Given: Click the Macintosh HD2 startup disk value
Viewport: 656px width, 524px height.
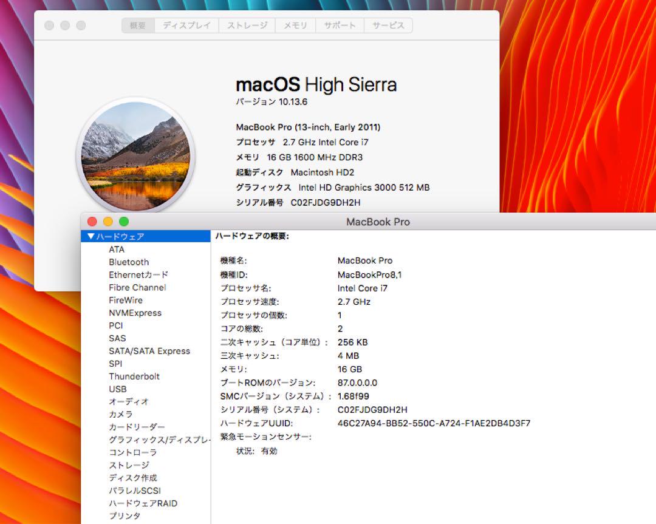Looking at the screenshot, I should 322,172.
